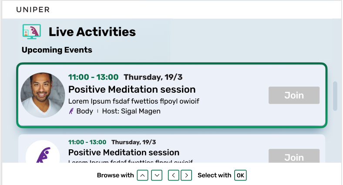Viewport: 343px width, 185px height.
Task: Click the first event's Lorem Ipsum description
Action: tap(134, 101)
